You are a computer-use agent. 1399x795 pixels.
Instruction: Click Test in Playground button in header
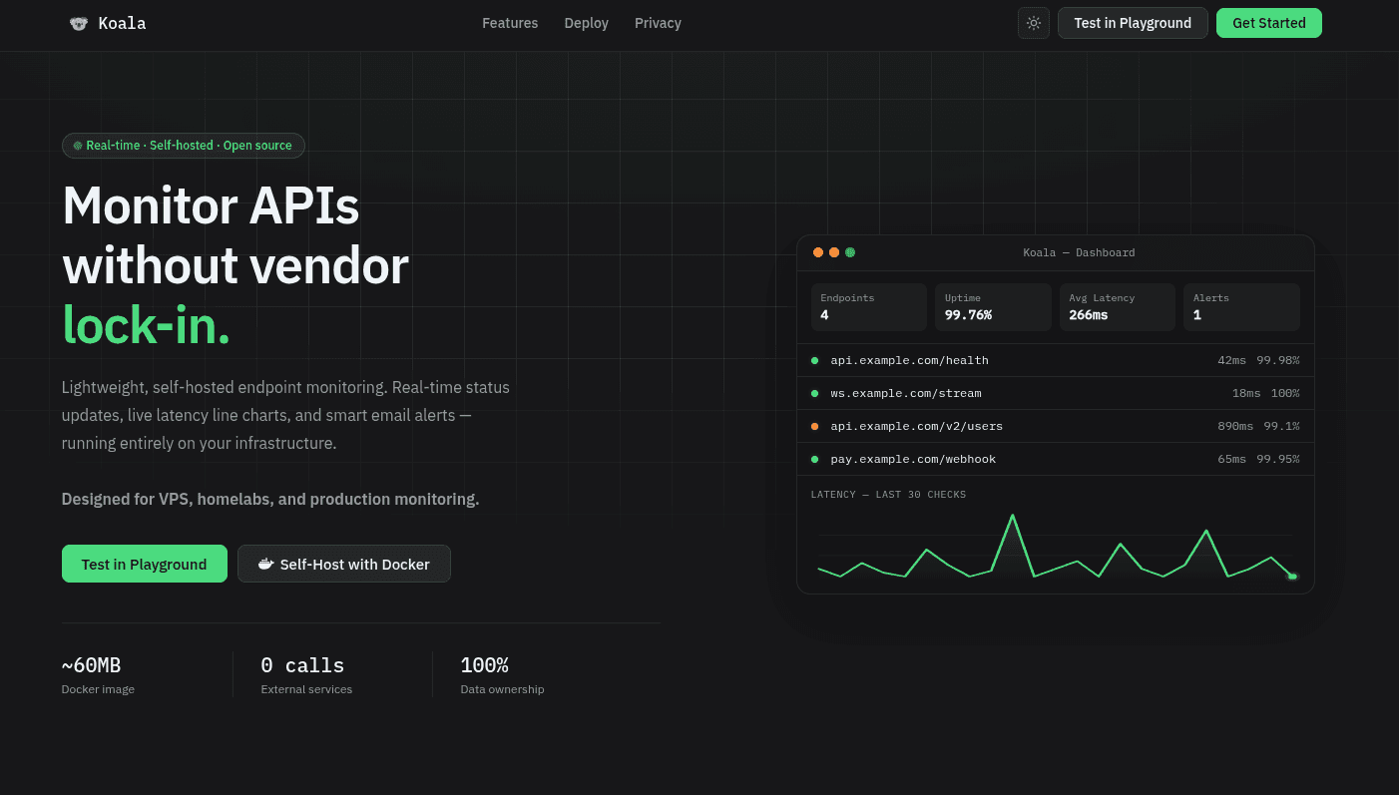(x=1133, y=23)
